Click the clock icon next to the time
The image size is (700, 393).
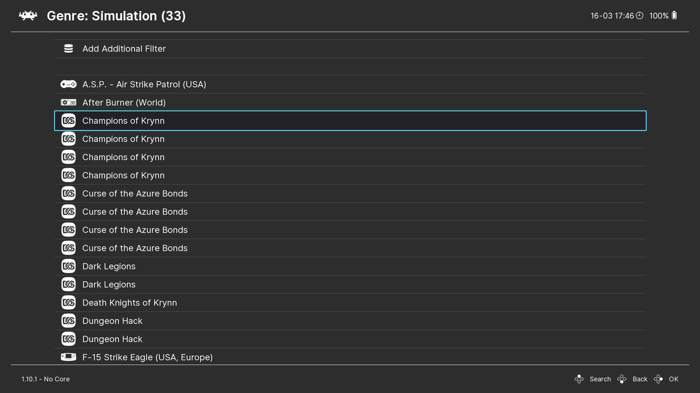639,16
